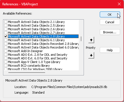This screenshot has height=102, width=124.
Task: Click the vertical scrollbar thumb of references list
Action: pos(81,39)
